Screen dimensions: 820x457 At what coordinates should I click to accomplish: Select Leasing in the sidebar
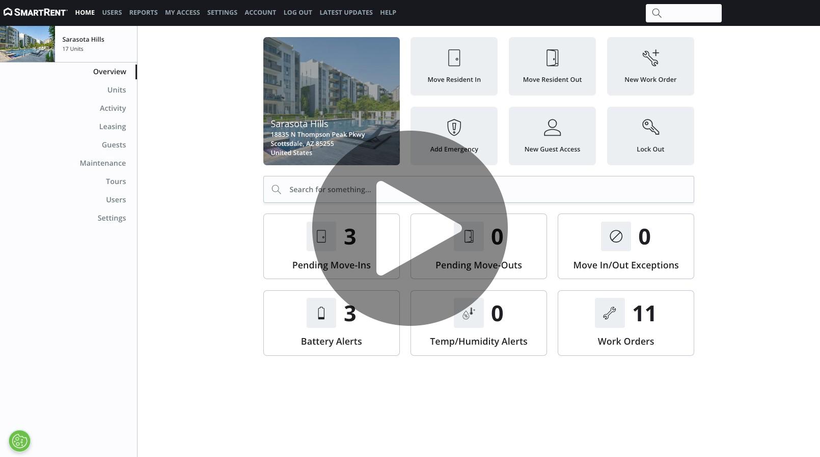tap(112, 127)
